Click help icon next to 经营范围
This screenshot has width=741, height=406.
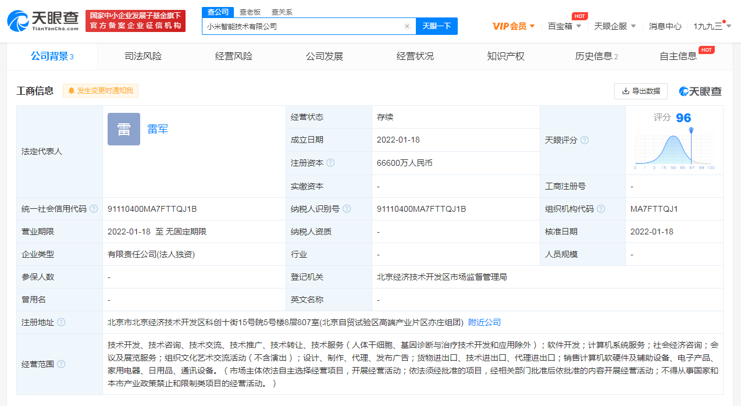click(x=61, y=364)
